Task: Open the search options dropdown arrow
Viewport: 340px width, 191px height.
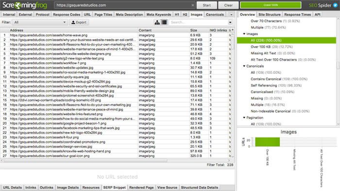Action: point(230,22)
